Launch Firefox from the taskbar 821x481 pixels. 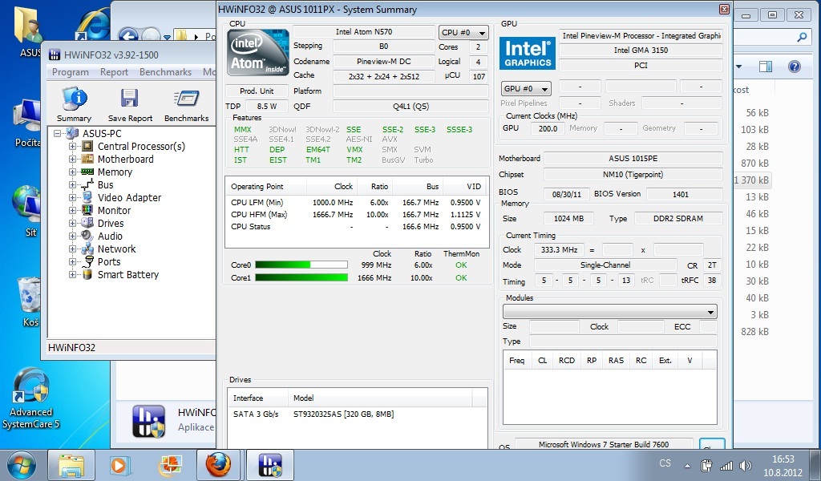point(218,465)
